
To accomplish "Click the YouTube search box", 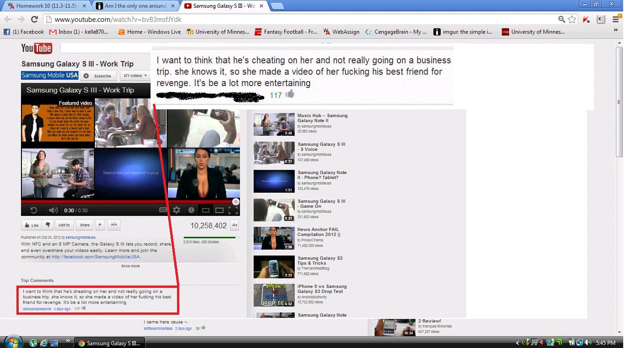I will (106, 48).
